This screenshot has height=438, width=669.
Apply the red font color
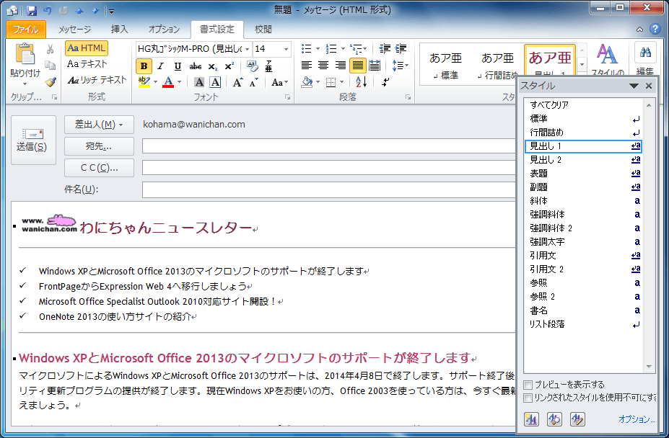(x=169, y=82)
